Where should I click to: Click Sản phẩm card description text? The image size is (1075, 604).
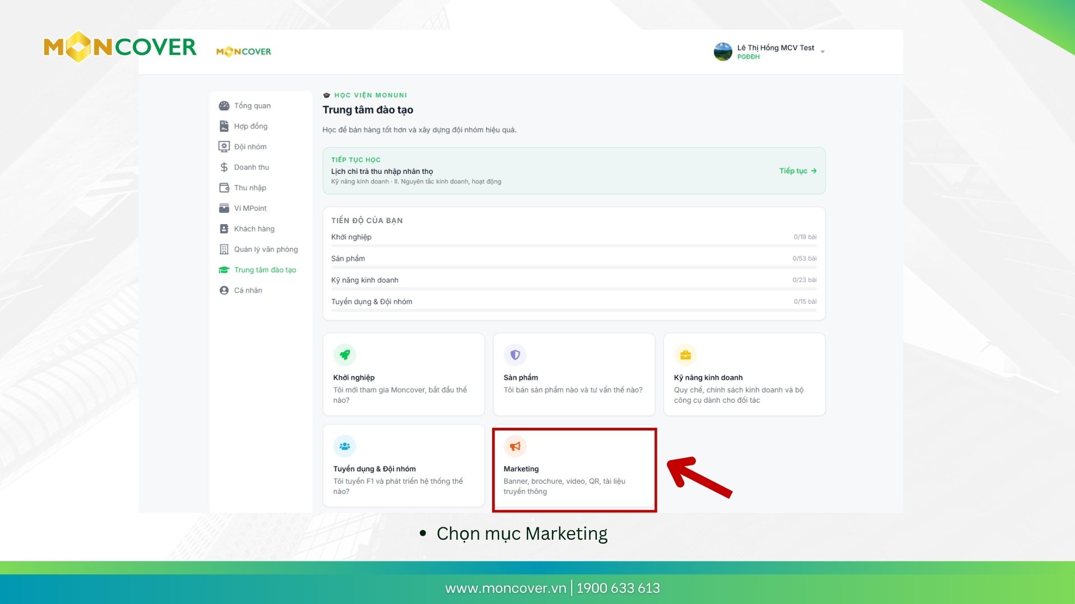(x=573, y=390)
